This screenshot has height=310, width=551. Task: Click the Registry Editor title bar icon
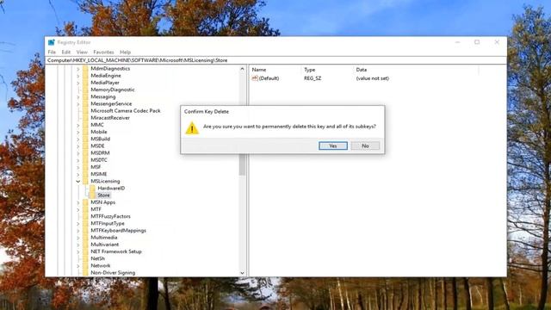[x=52, y=42]
